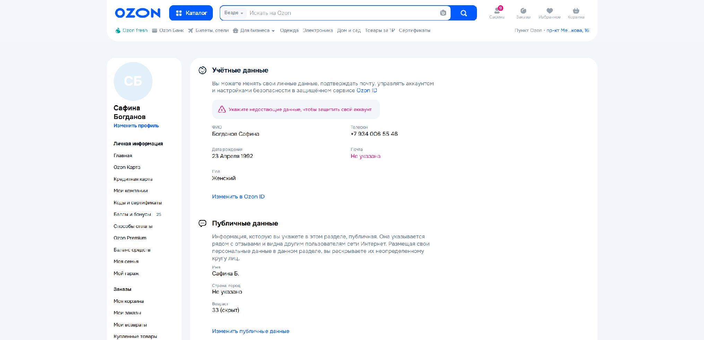Viewport: 704px width, 340px height.
Task: Open Ozon Банк in top navigation
Action: (x=168, y=31)
